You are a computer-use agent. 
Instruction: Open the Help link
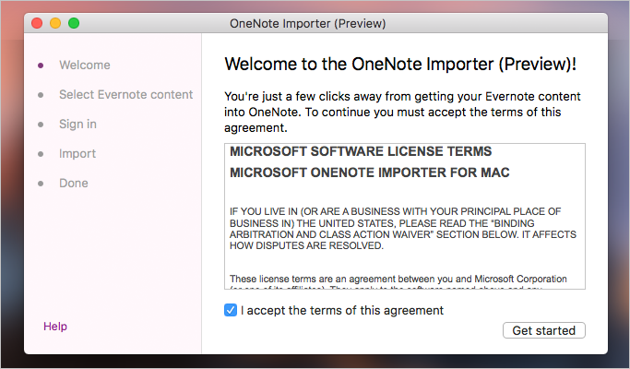pos(55,327)
